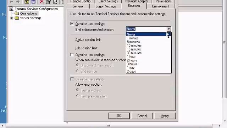The height and width of the screenshot is (128, 227).
Task: Select the End session radio button
Action: coord(77,71)
